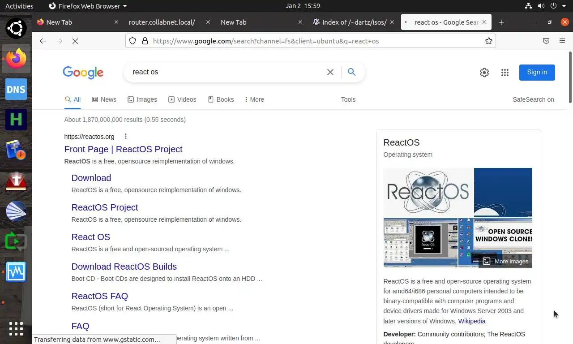Click the Firefox address bar URL

click(266, 41)
